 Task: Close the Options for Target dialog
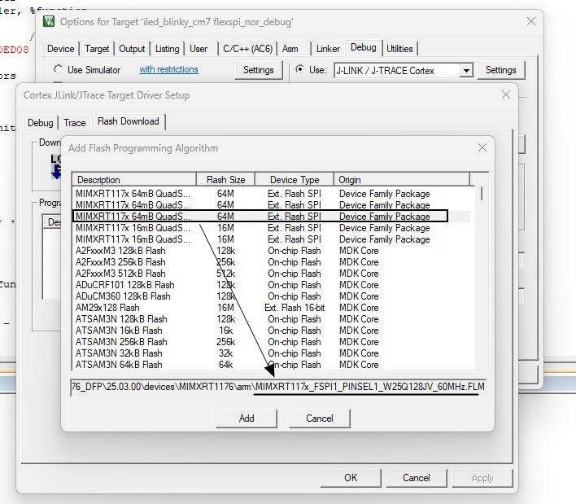tap(530, 21)
